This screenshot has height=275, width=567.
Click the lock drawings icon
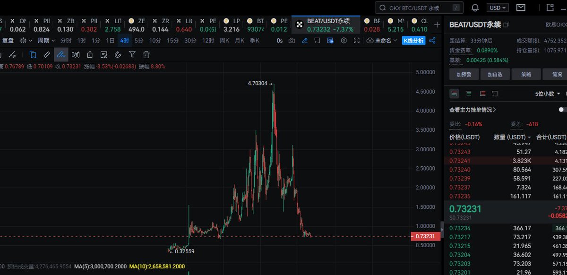click(90, 54)
